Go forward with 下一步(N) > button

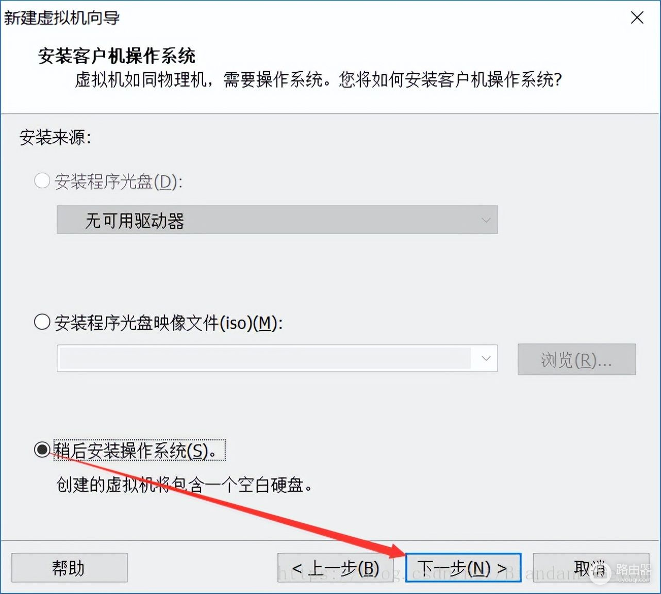pos(463,568)
